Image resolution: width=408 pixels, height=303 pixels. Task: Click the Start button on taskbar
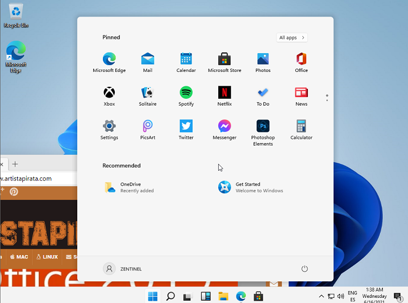point(153,296)
